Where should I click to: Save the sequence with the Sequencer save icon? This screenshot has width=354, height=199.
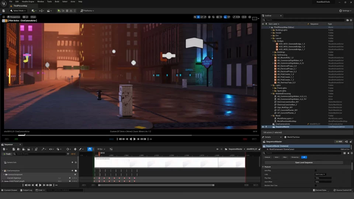pyautogui.click(x=14, y=149)
